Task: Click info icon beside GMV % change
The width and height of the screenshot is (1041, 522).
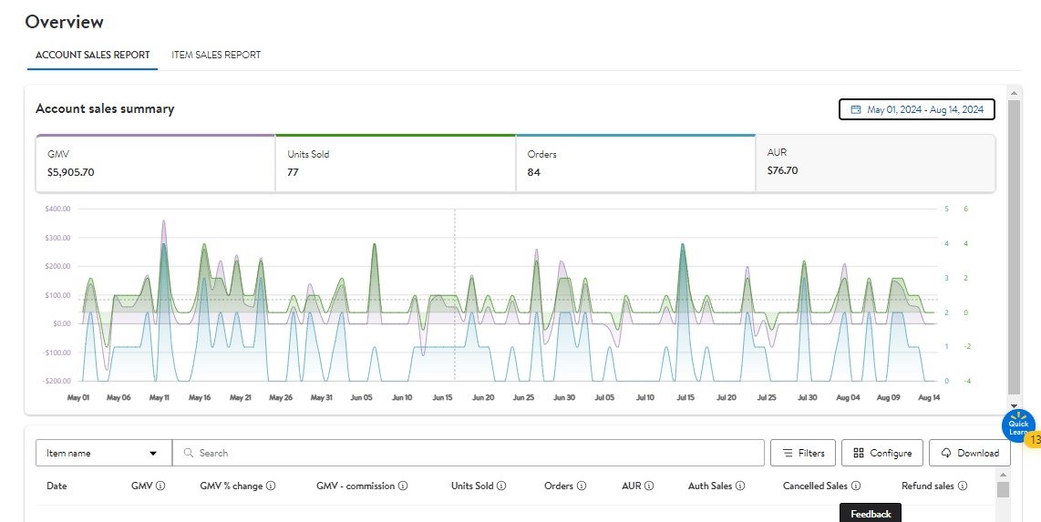Action: [x=271, y=486]
